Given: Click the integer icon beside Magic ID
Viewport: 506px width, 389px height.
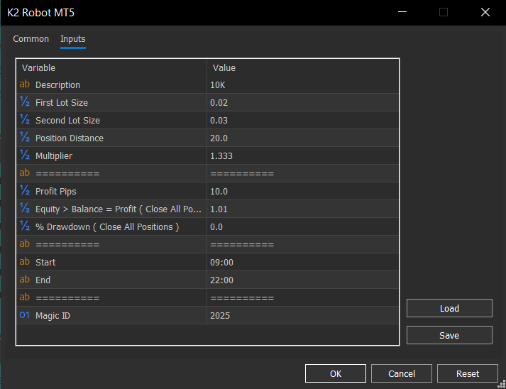Looking at the screenshot, I should tap(25, 315).
